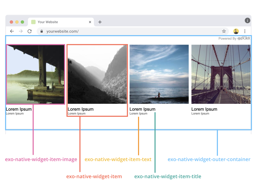The width and height of the screenshot is (257, 193).
Task: Click the info icon on the title bar
Action: [247, 20]
